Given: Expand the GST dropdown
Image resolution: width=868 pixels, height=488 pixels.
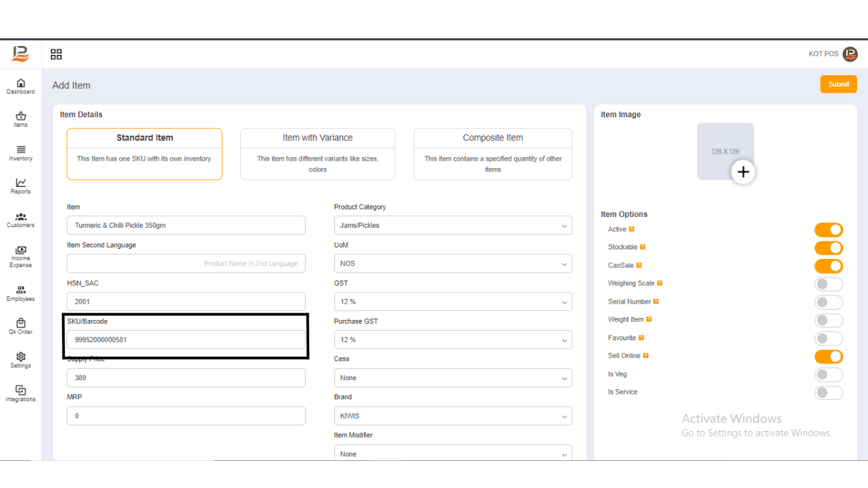Looking at the screenshot, I should point(452,301).
